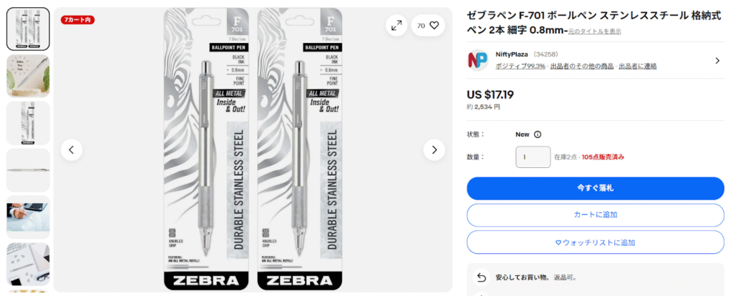
Task: Select the first thumbnail of two pen packages
Action: click(28, 29)
